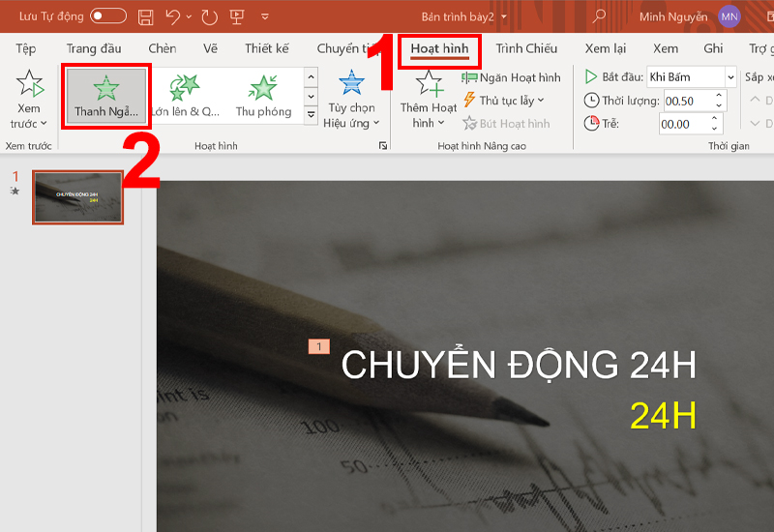This screenshot has width=774, height=532.
Task: Click the Save floppy disk icon
Action: 145,17
